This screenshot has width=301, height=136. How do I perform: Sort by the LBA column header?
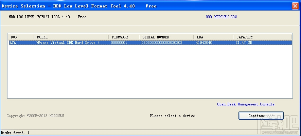click(x=213, y=37)
